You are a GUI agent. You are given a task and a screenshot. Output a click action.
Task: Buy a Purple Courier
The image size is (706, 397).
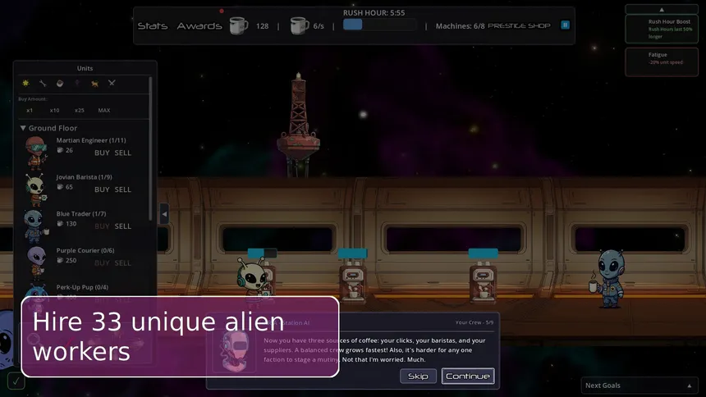tap(102, 262)
